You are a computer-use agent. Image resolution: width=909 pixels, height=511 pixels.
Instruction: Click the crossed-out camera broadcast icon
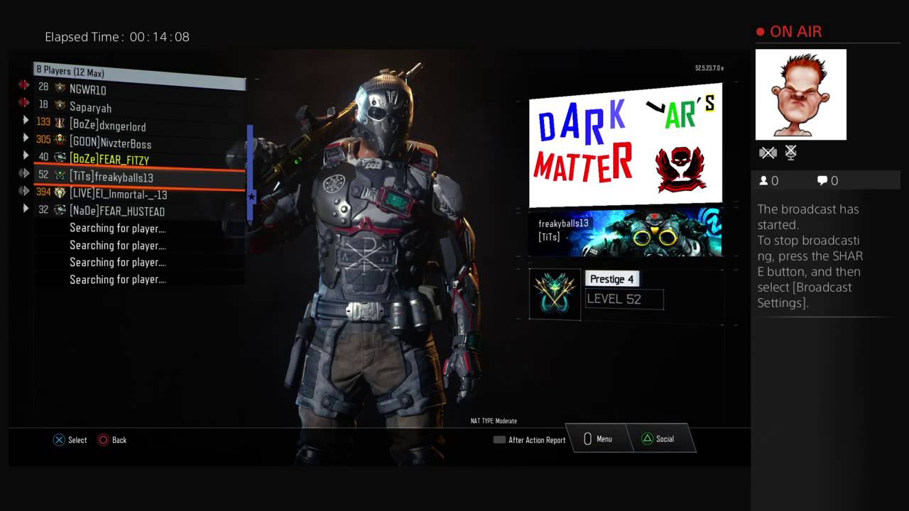pos(768,153)
